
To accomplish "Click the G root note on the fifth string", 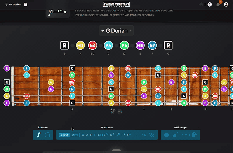I will point(184,96).
